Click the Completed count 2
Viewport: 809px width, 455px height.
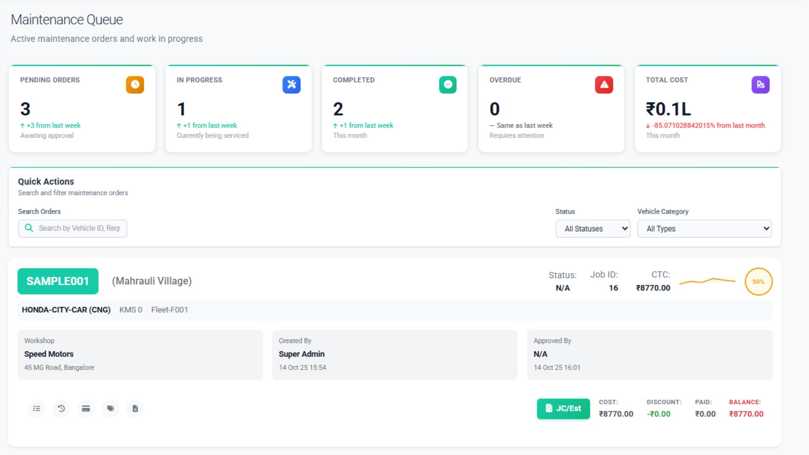[338, 109]
